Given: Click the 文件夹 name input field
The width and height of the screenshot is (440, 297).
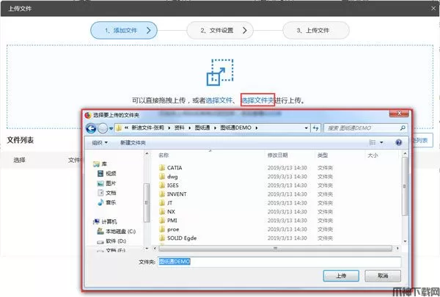Looking at the screenshot, I should [279, 262].
